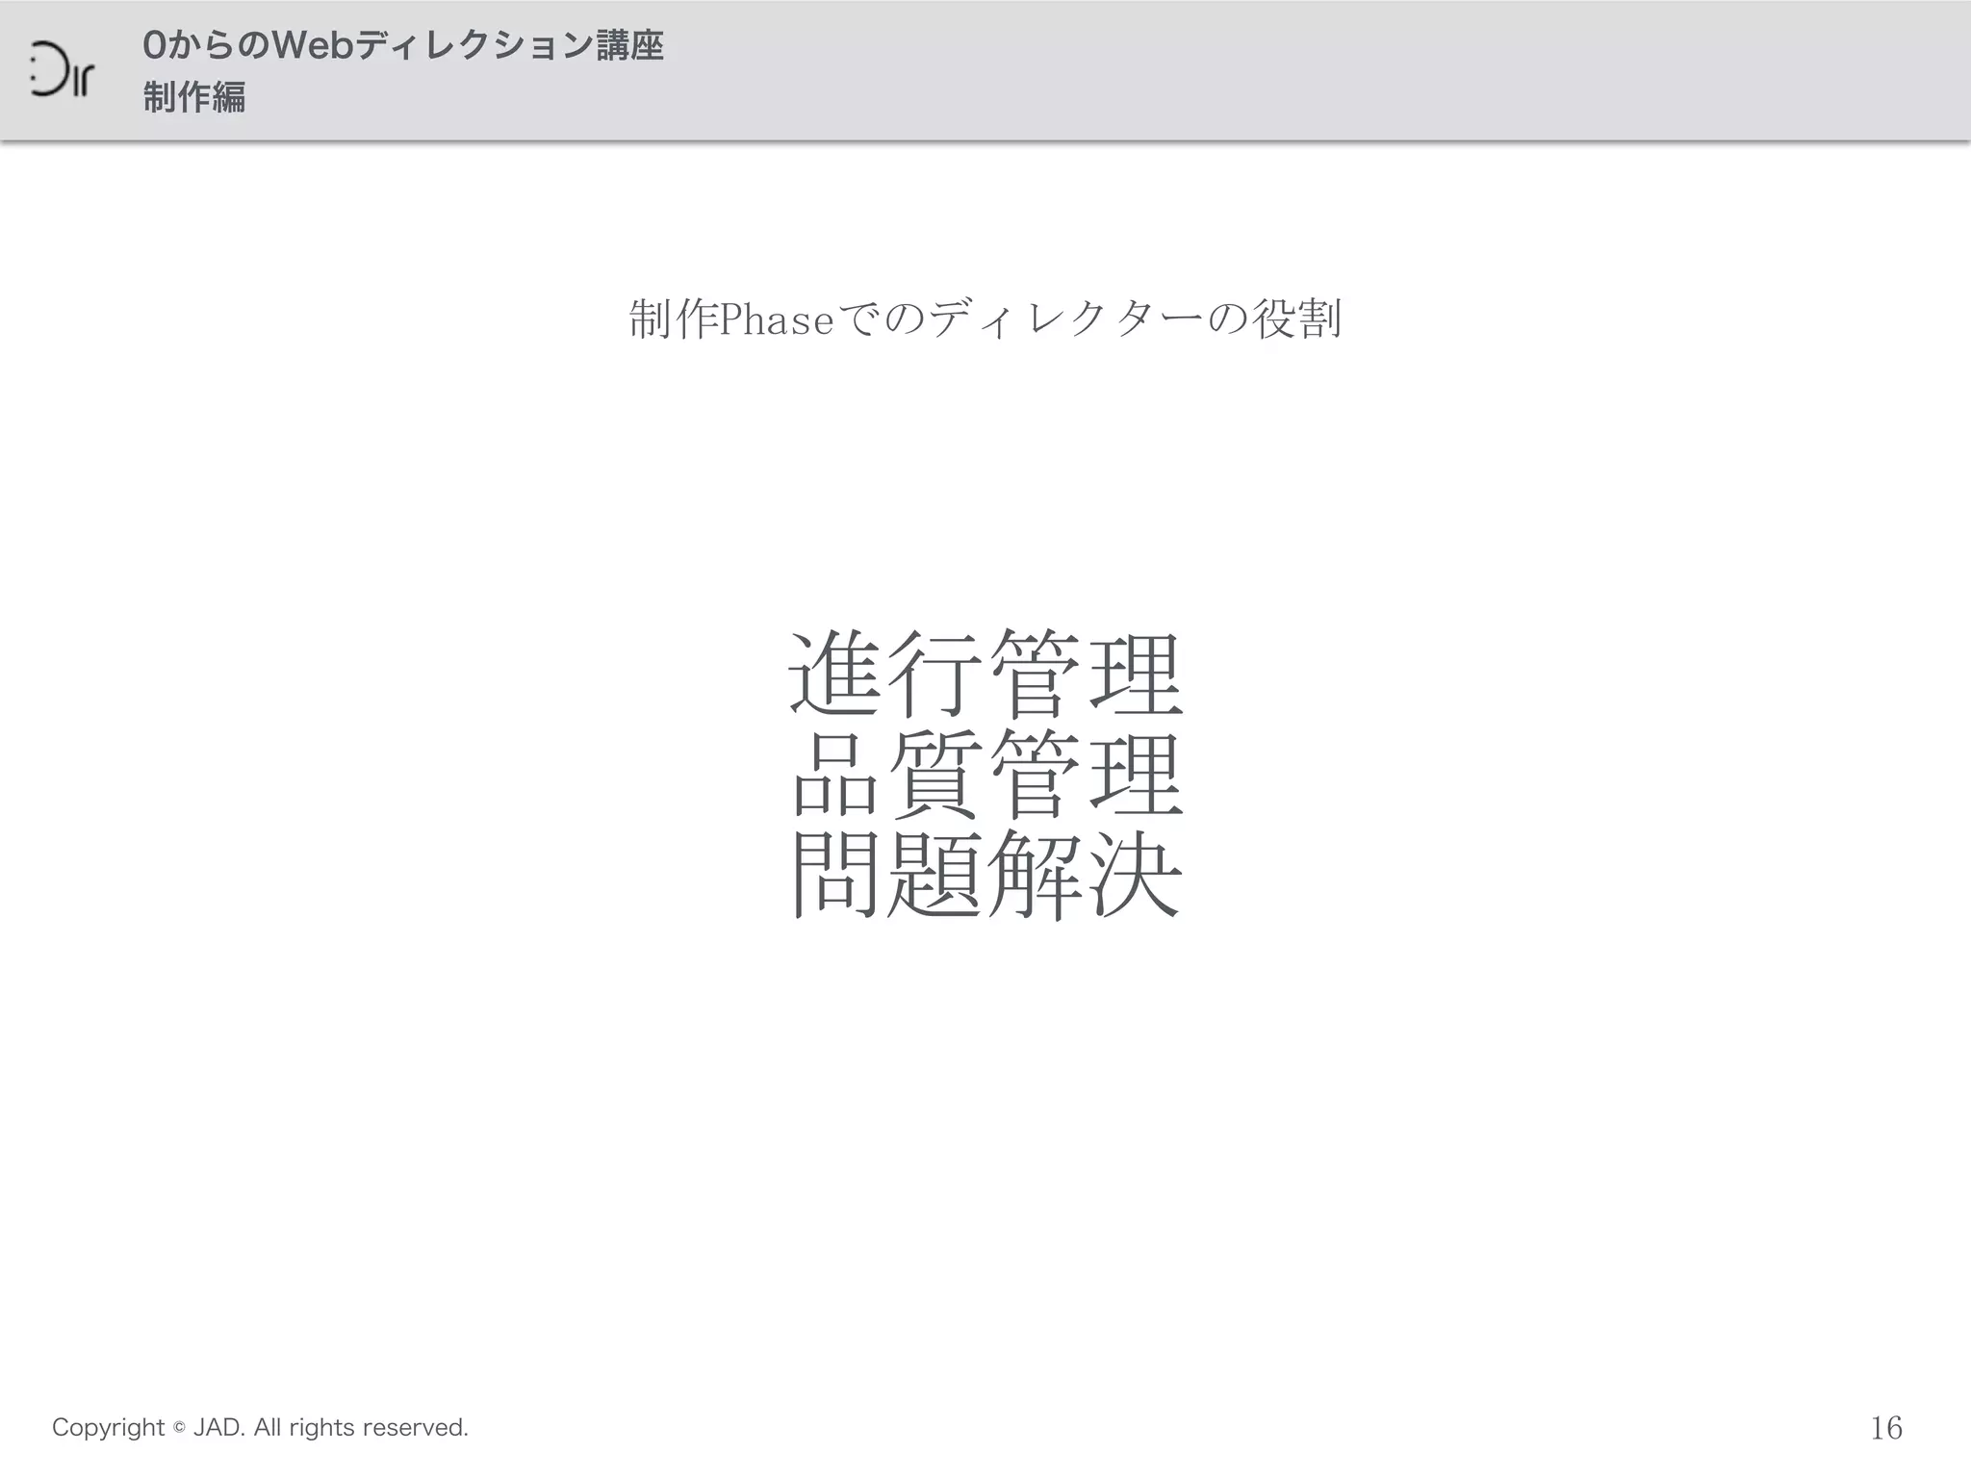Select header title '0からのWebディレクション講座'

point(403,45)
